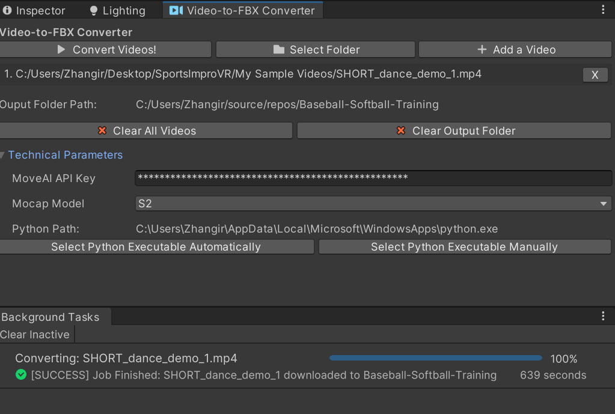
Task: Select the Background Tasks tab
Action: point(50,317)
